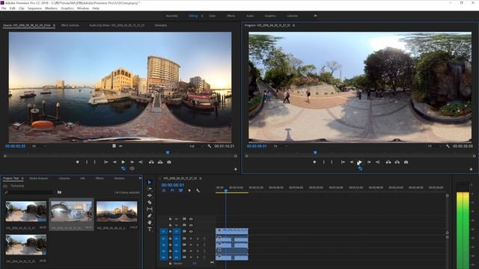Image resolution: width=479 pixels, height=269 pixels.
Task: Hide the V1 track output eye
Action: click(x=191, y=231)
